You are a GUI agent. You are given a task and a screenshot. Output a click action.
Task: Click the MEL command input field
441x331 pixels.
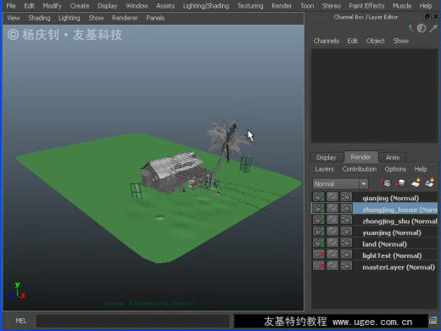[x=133, y=321]
